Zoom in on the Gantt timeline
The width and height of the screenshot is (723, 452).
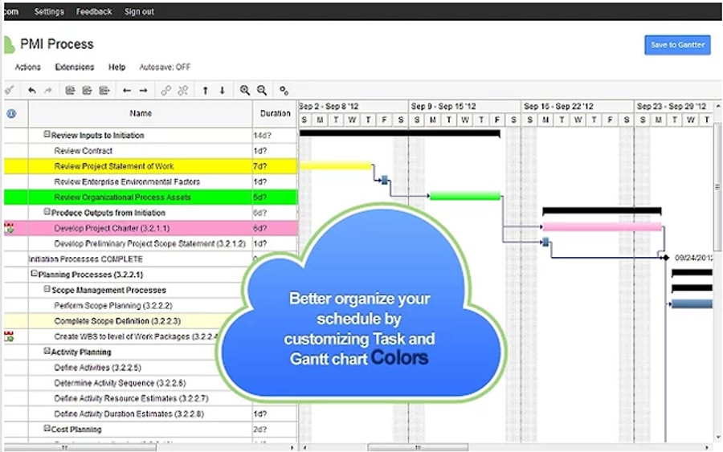coord(245,91)
